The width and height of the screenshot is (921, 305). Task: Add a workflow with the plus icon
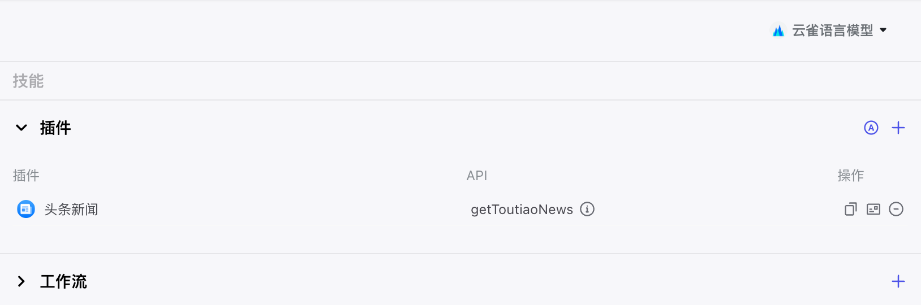point(898,281)
